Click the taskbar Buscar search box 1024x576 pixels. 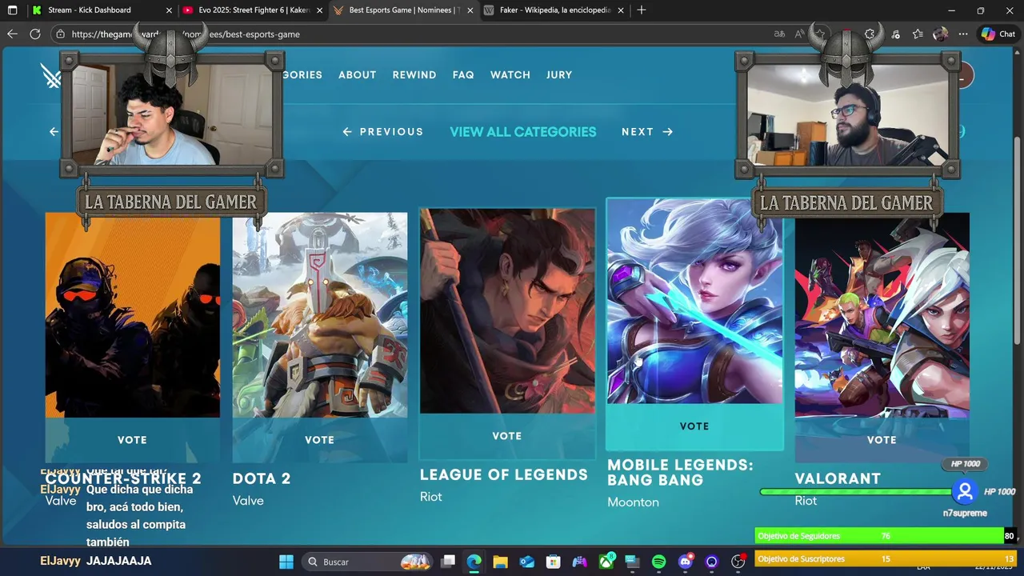click(366, 562)
